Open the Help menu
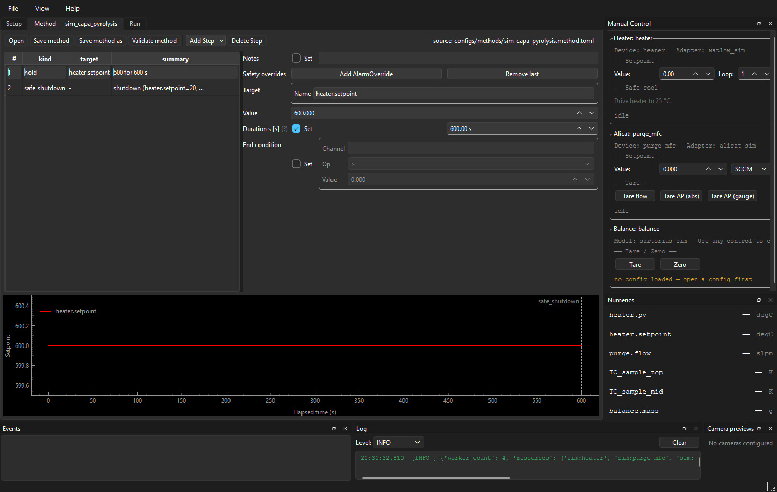Screen dimensions: 777x492 tap(73, 8)
